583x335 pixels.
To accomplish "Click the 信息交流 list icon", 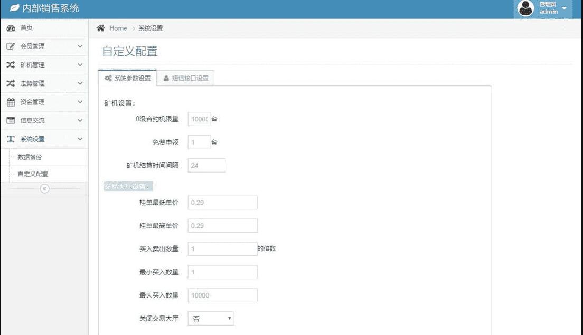I will [11, 120].
